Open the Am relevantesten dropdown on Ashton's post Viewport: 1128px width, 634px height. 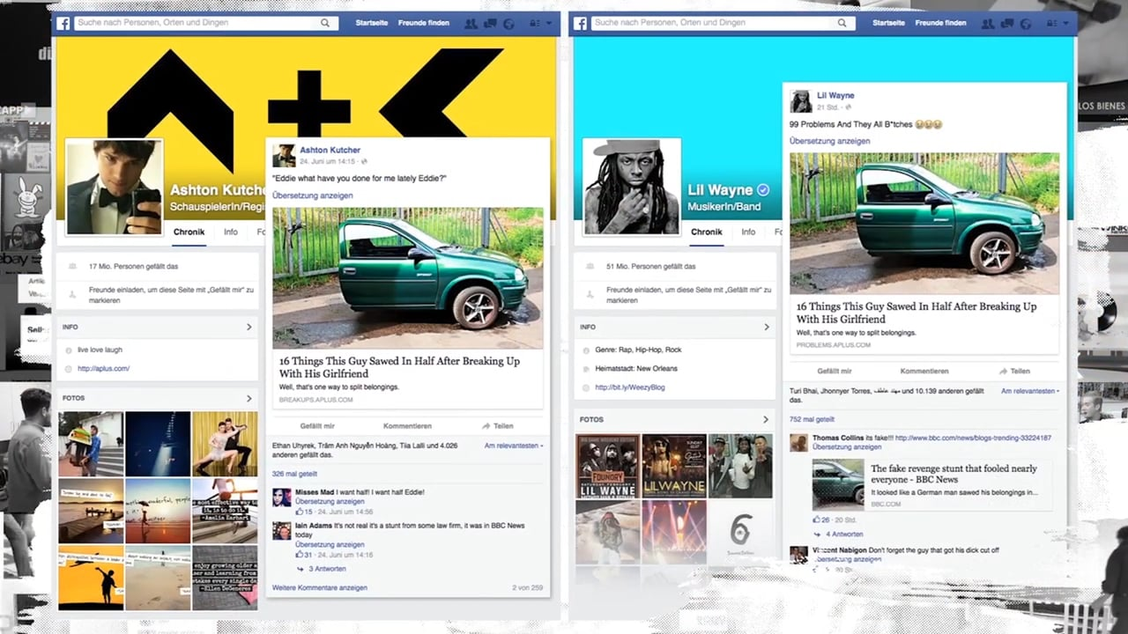[x=513, y=446]
